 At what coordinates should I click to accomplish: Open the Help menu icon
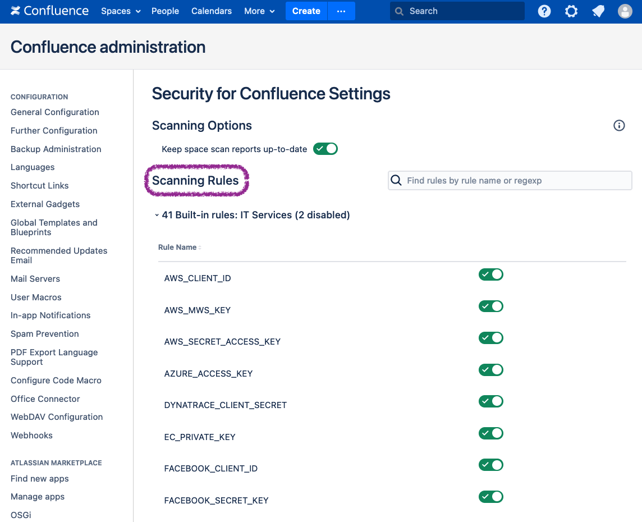pyautogui.click(x=544, y=11)
